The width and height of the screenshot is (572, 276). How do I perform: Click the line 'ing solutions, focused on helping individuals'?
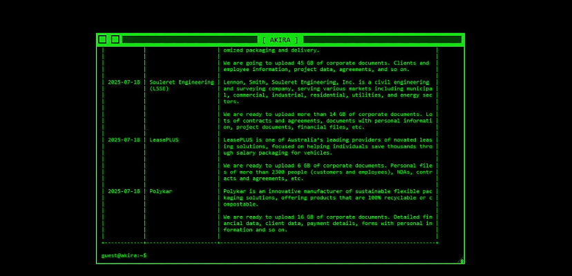pos(327,146)
